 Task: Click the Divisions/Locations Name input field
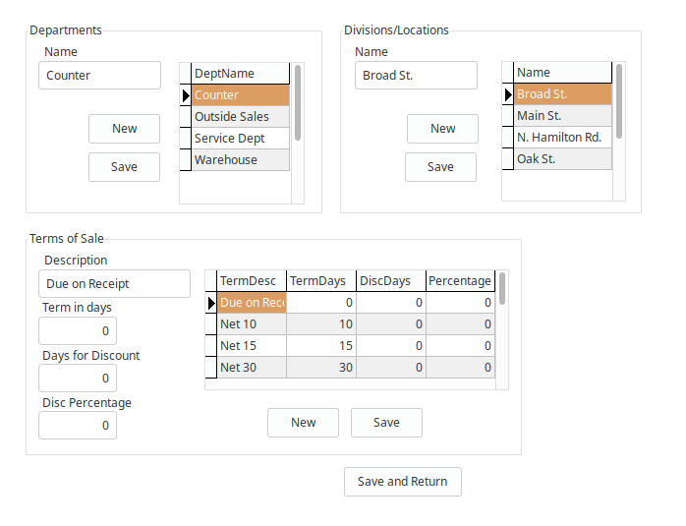coord(416,76)
